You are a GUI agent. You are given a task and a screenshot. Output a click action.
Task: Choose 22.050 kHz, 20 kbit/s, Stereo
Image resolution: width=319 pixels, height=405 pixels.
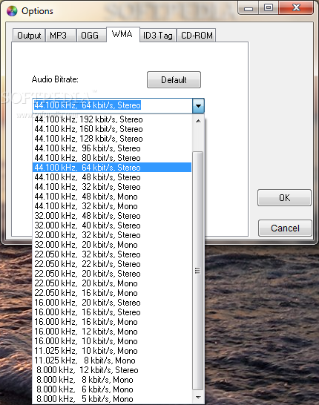point(112,274)
